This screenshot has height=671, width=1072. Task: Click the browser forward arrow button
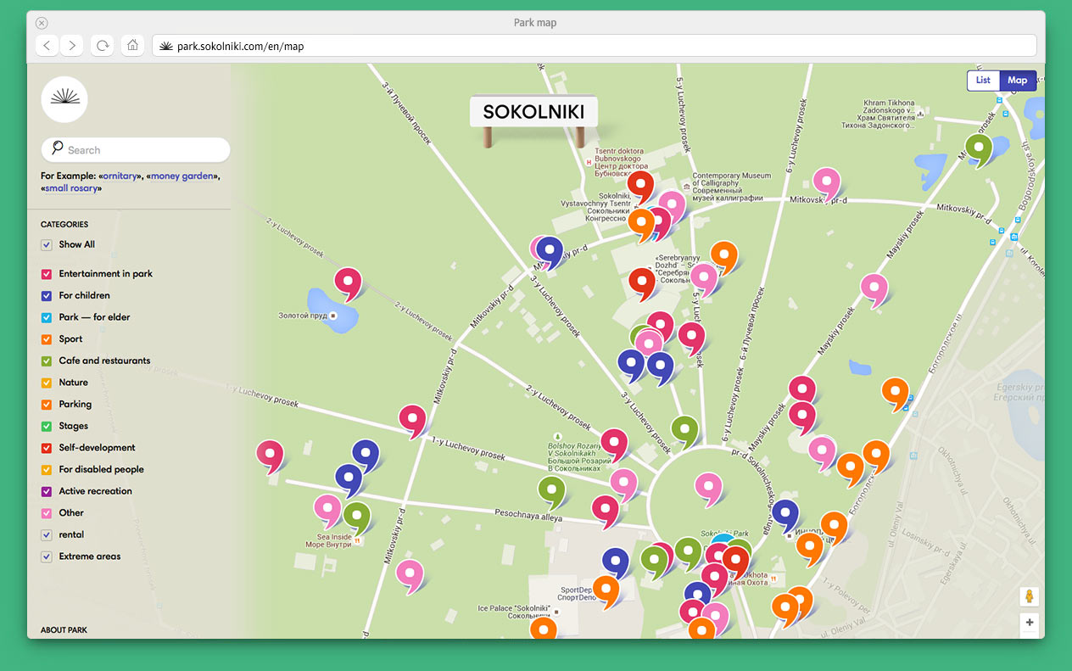72,46
